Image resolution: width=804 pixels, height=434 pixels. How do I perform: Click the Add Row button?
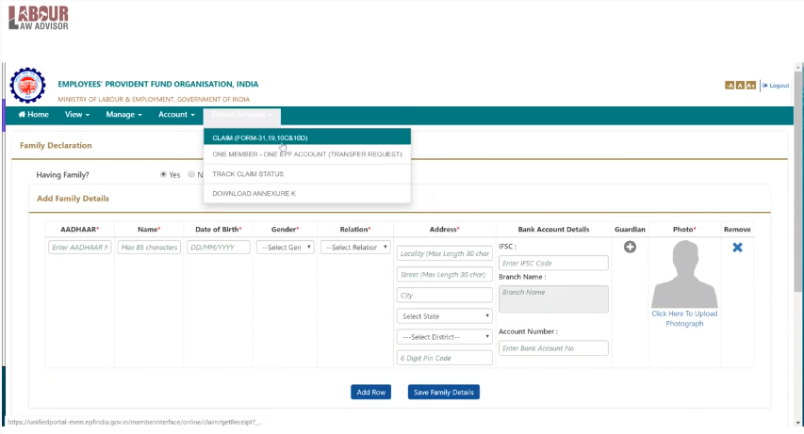[370, 392]
